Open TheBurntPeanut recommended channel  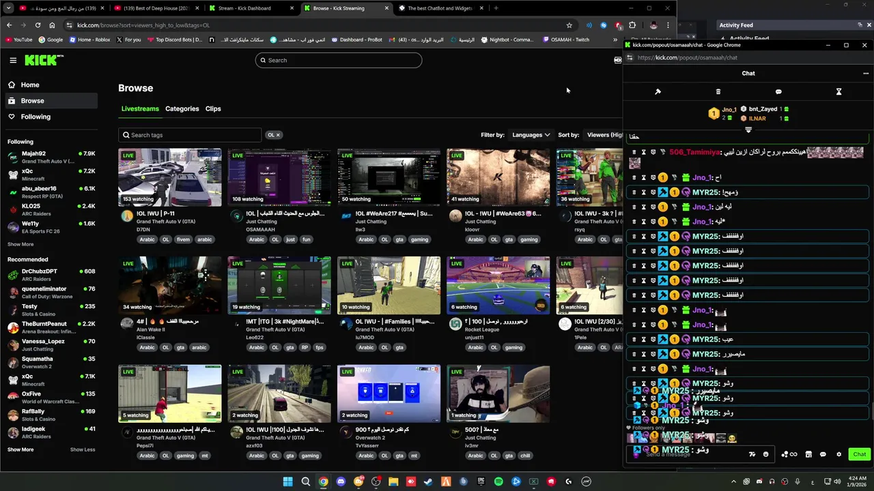pos(51,327)
